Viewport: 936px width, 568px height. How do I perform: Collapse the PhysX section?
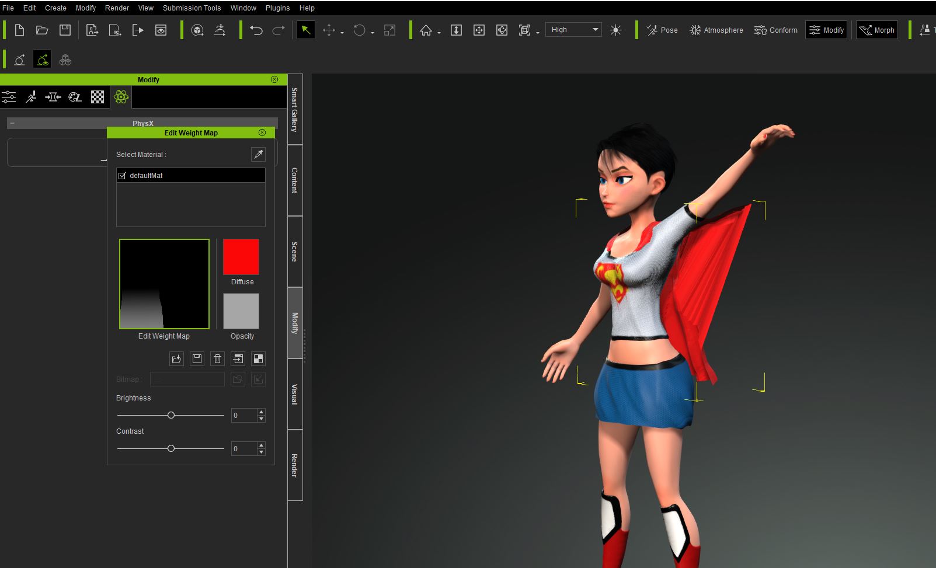click(12, 123)
